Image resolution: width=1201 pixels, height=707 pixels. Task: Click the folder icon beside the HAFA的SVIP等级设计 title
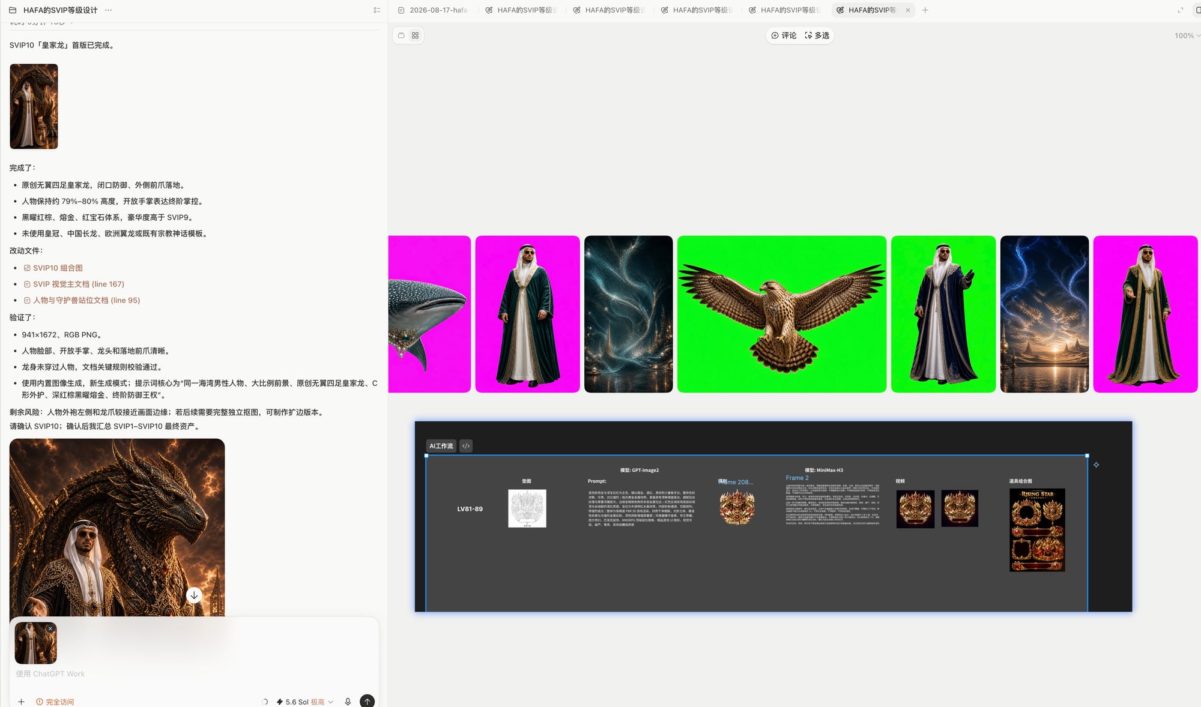point(13,10)
